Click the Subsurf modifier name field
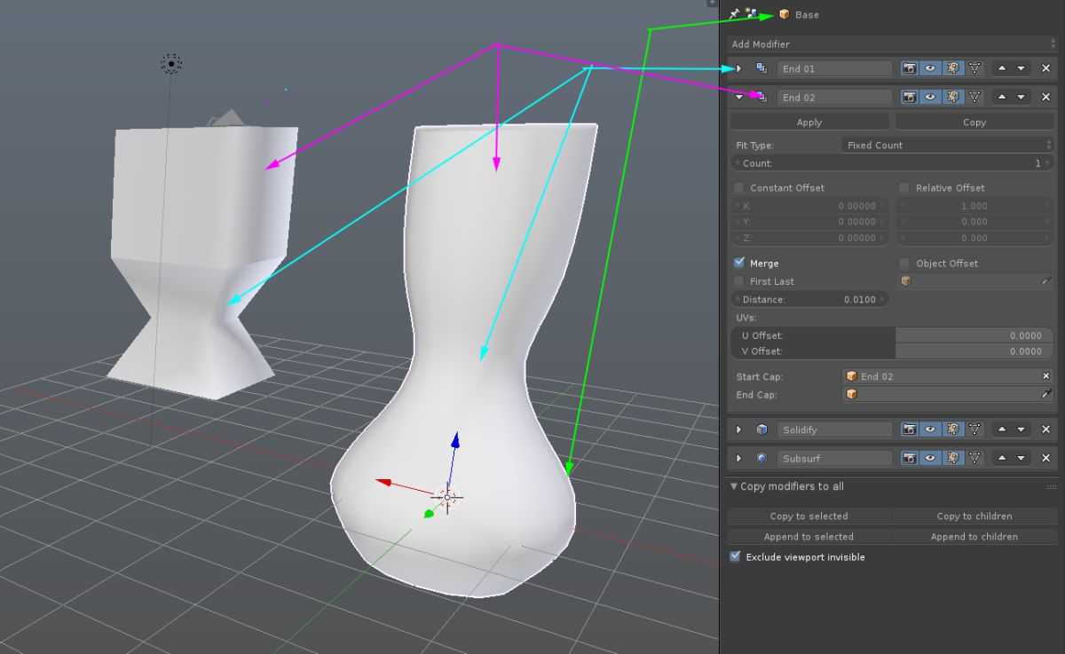The height and width of the screenshot is (654, 1065). (x=834, y=459)
